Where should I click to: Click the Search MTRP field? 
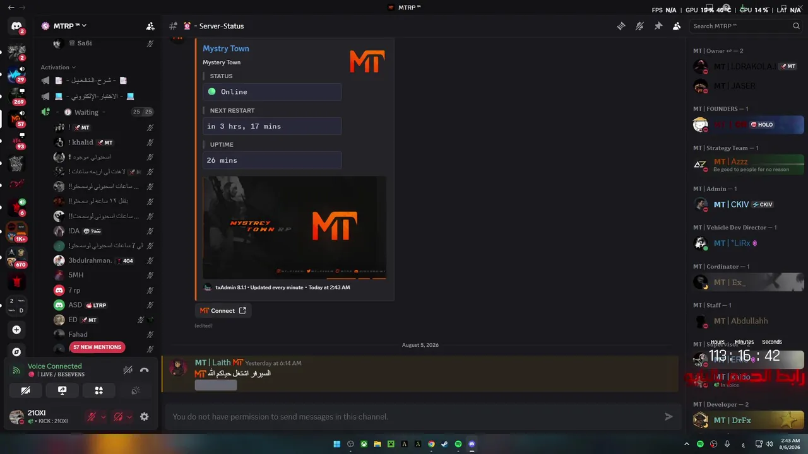click(746, 26)
